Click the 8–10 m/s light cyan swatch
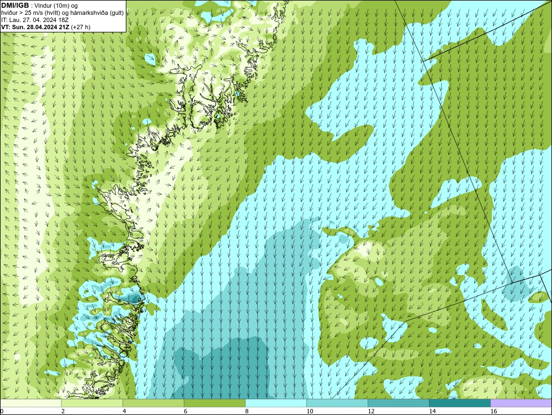This screenshot has width=552, height=415. click(x=276, y=403)
